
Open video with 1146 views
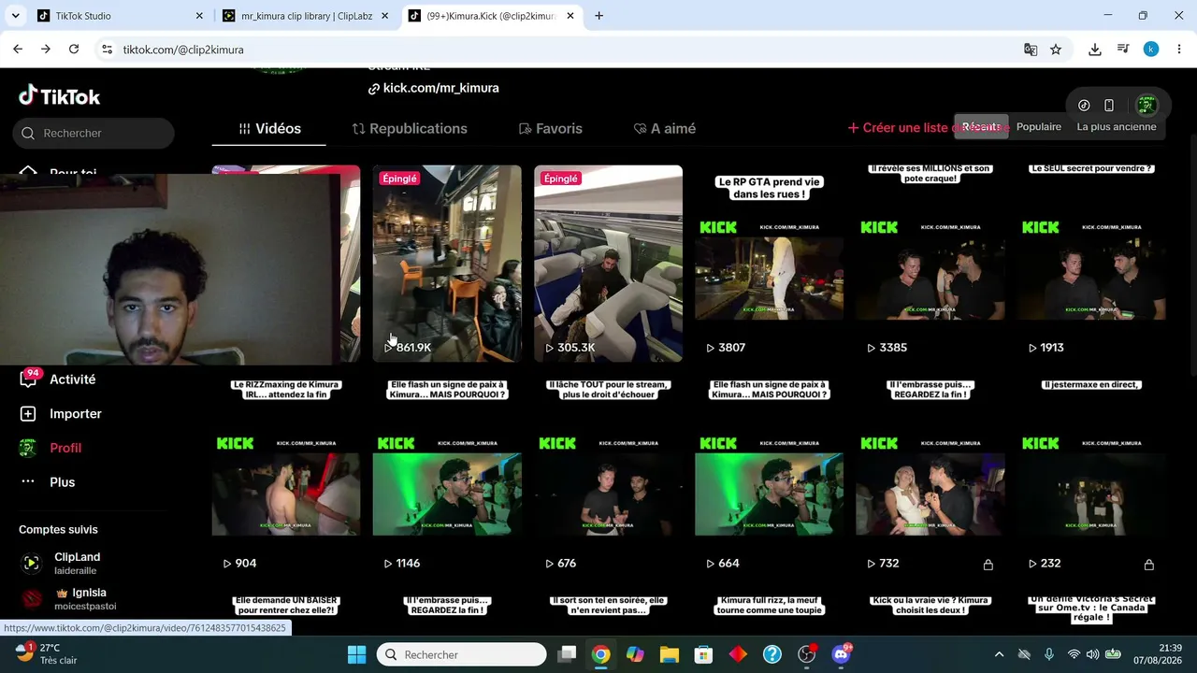pos(447,479)
